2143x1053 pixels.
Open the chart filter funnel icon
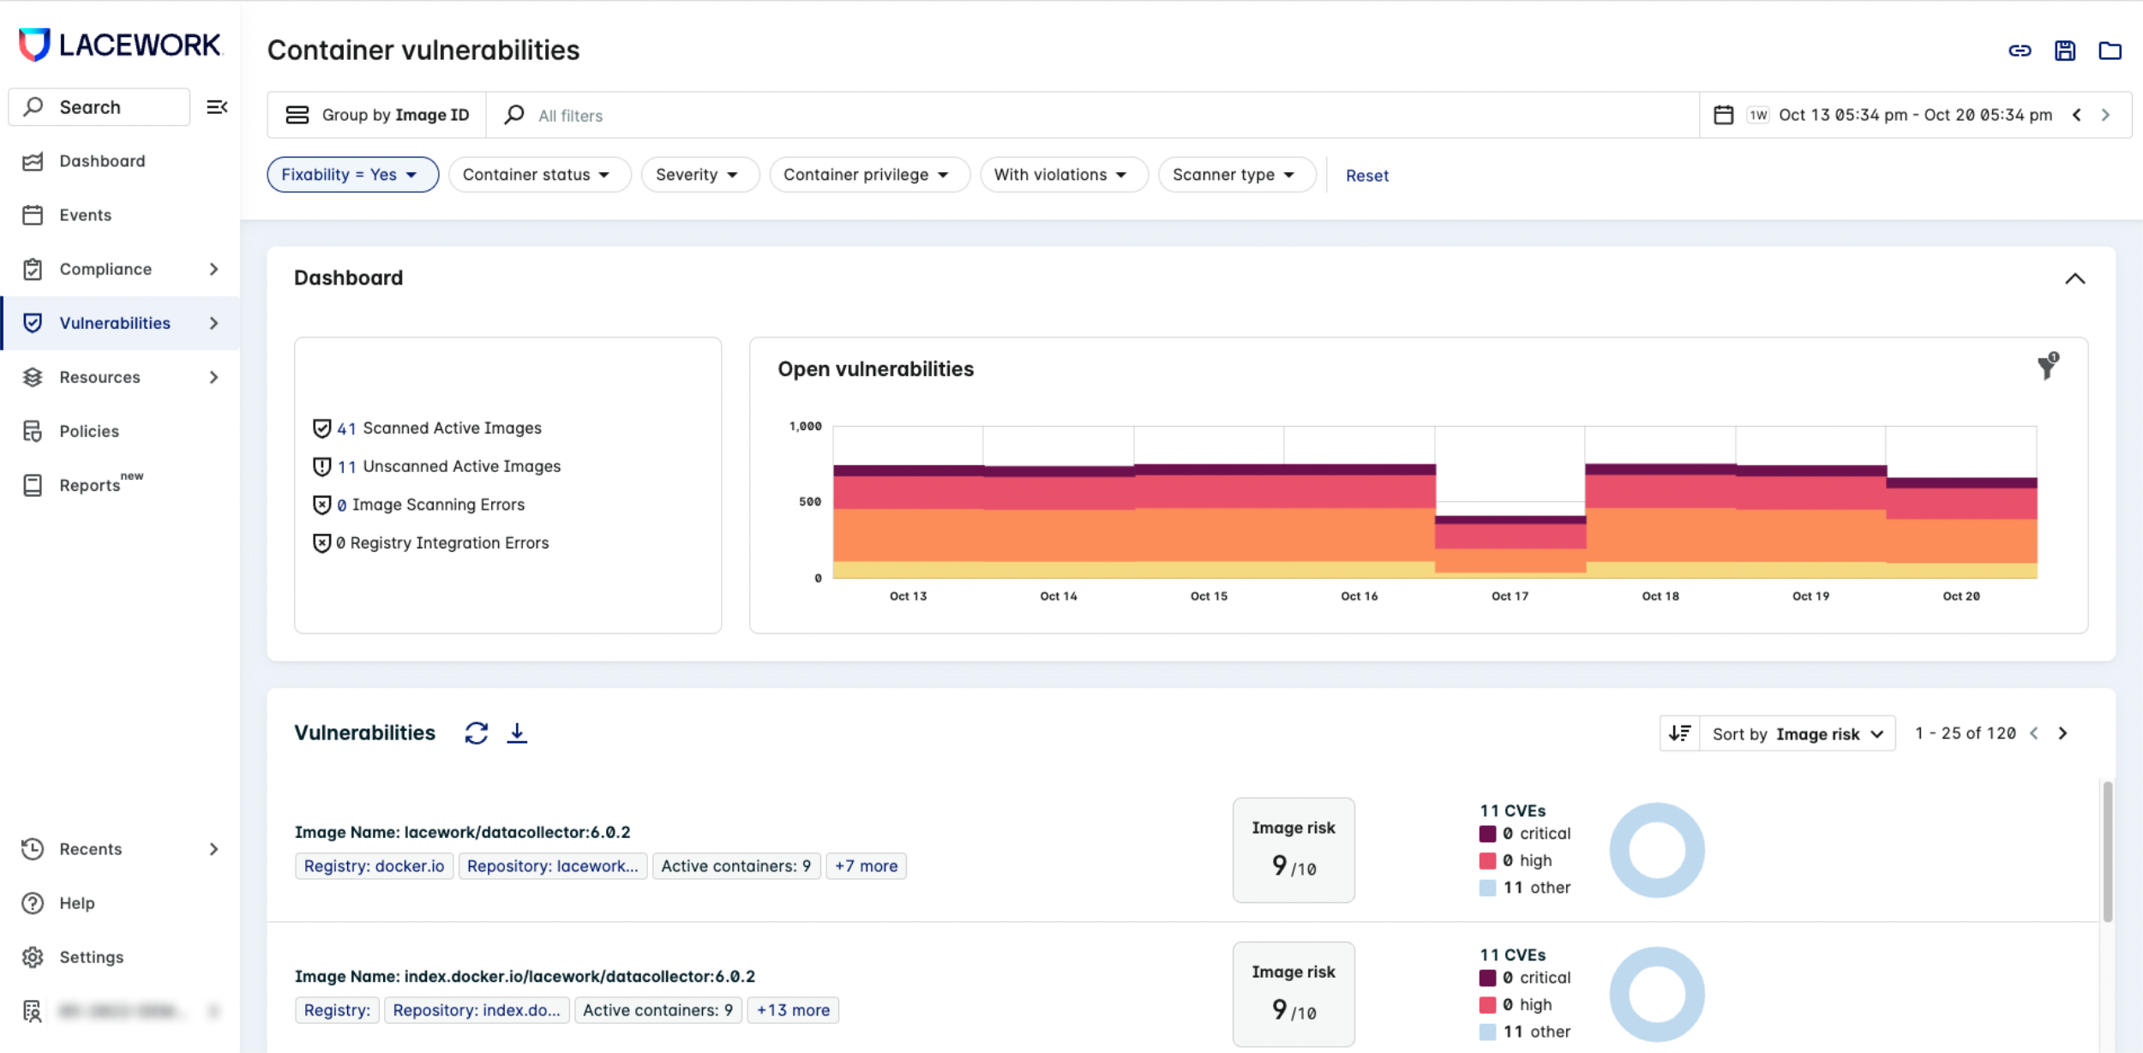coord(2047,367)
